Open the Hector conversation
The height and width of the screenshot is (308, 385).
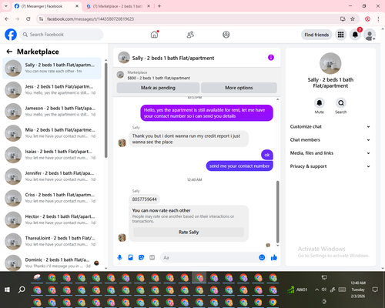click(52, 219)
